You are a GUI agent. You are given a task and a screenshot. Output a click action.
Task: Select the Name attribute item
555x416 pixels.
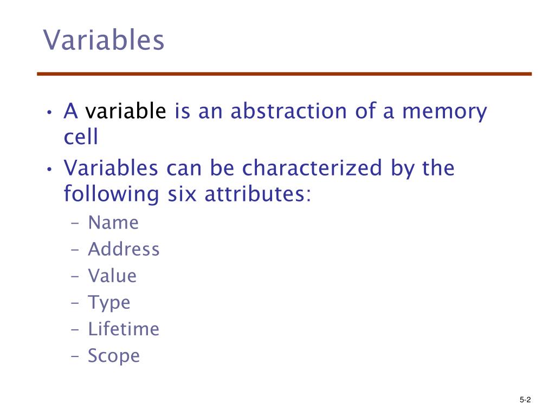113,223
